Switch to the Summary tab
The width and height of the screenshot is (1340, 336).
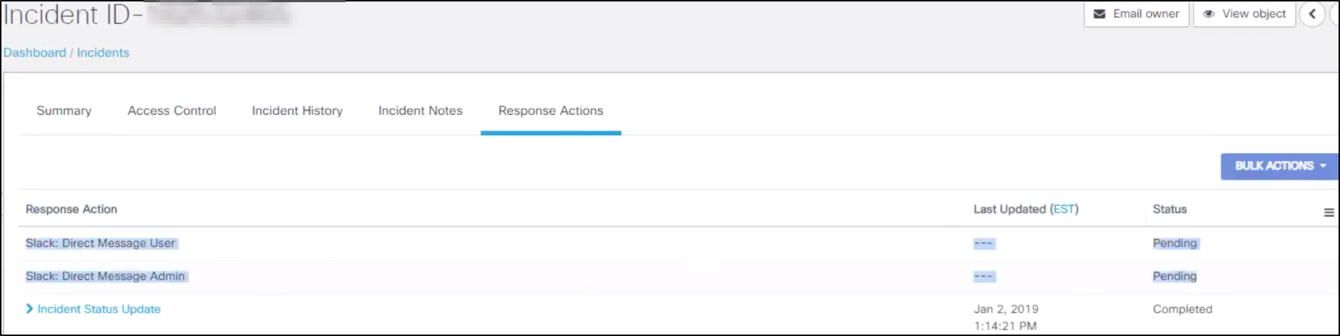pyautogui.click(x=64, y=111)
